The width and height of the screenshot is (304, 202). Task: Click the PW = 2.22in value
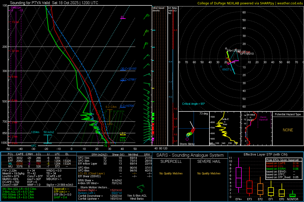coord(10,171)
